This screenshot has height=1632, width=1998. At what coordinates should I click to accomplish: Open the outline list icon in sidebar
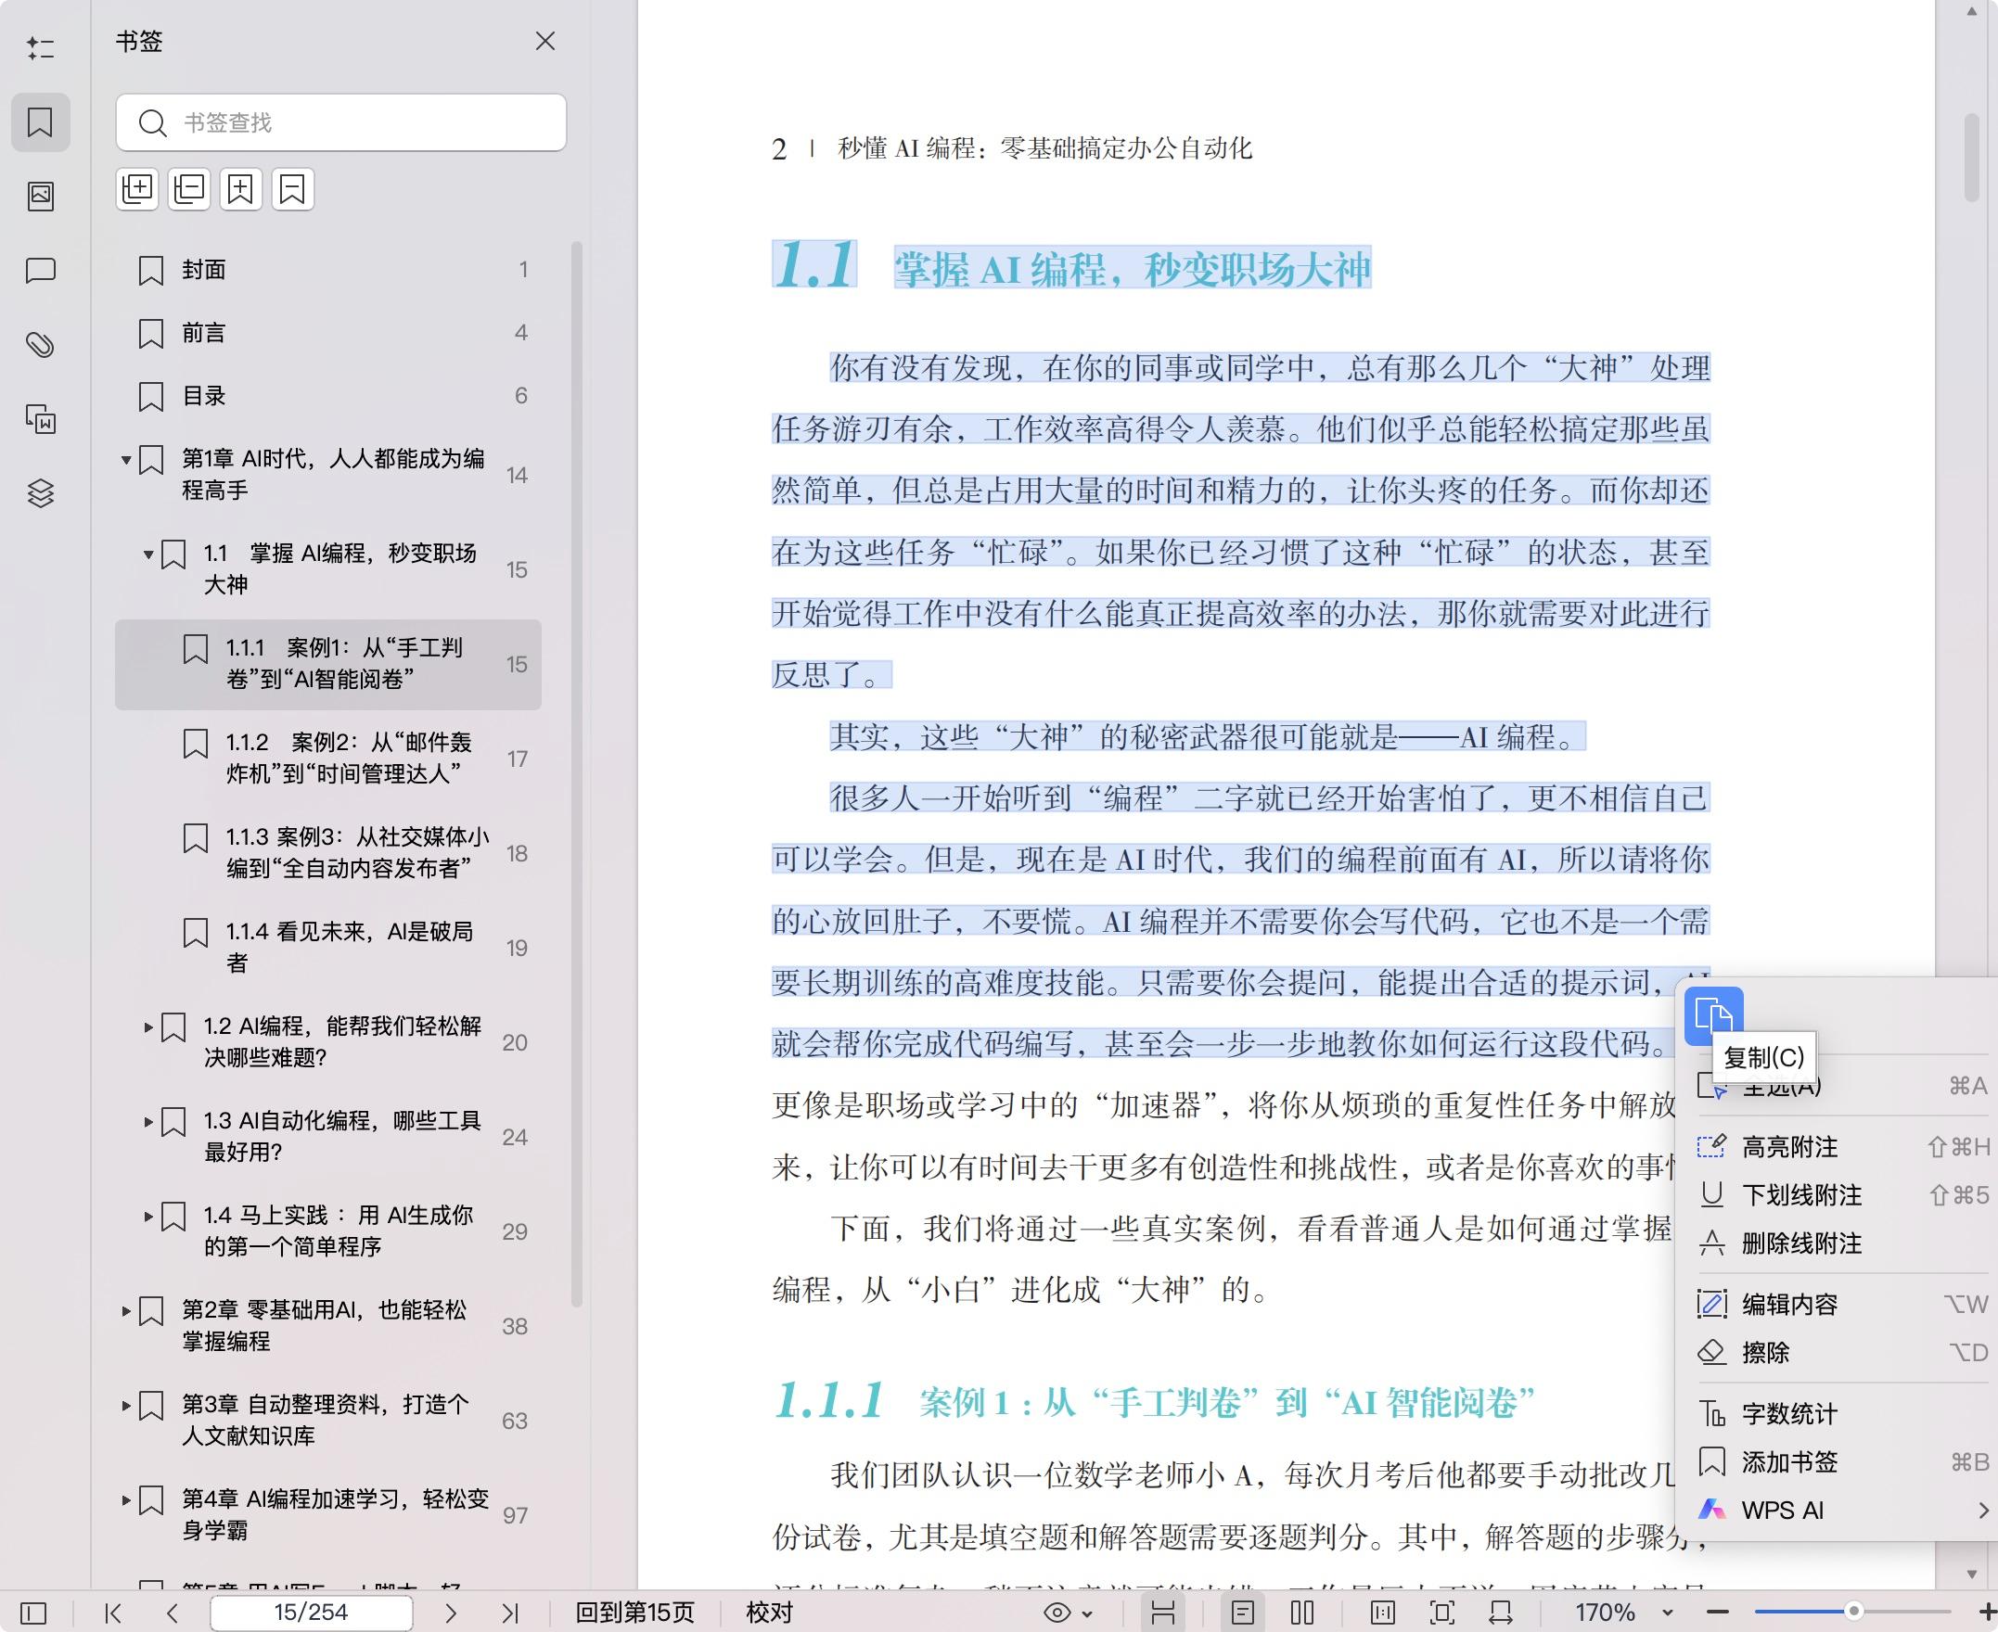tap(41, 48)
